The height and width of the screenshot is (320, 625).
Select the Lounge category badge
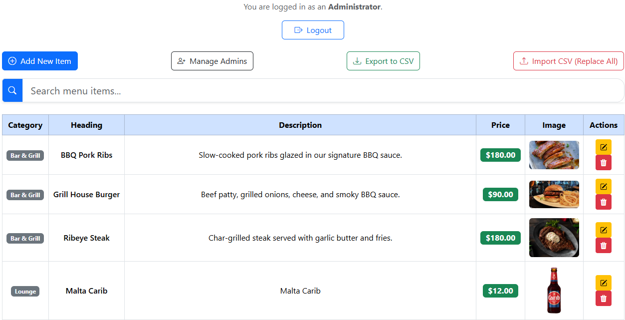pyautogui.click(x=25, y=291)
